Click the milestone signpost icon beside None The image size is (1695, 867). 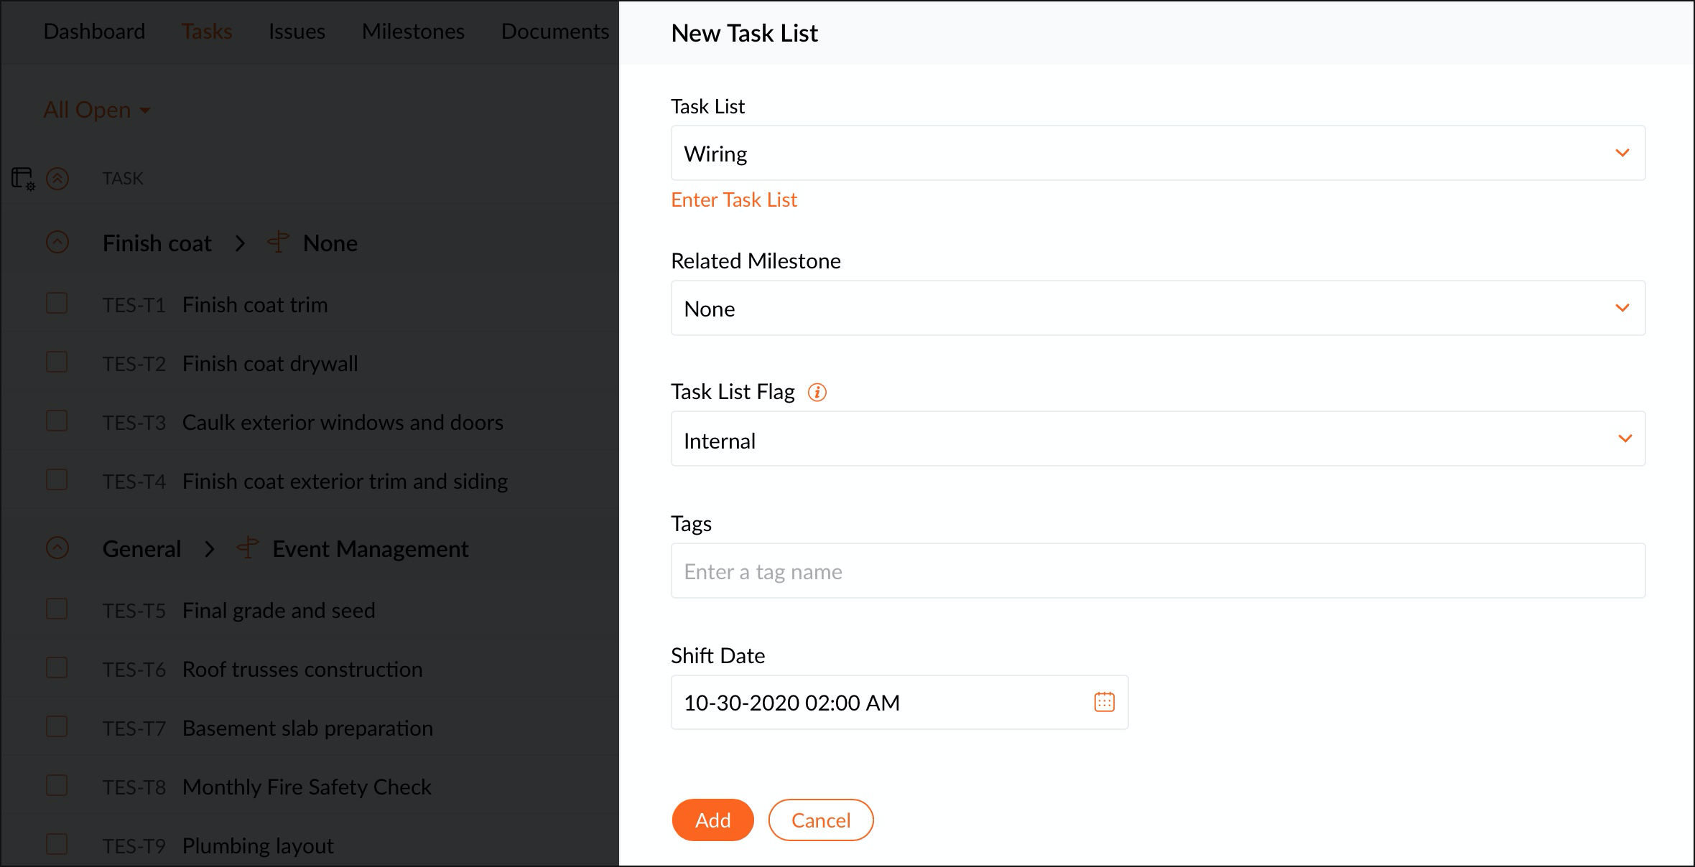278,243
